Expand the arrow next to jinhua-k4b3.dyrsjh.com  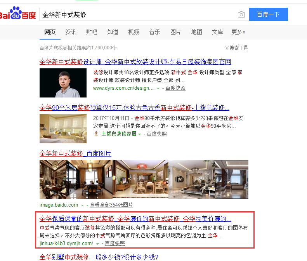click(x=97, y=244)
